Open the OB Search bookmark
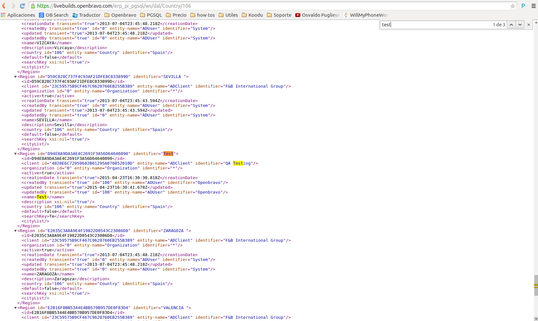 pyautogui.click(x=54, y=15)
